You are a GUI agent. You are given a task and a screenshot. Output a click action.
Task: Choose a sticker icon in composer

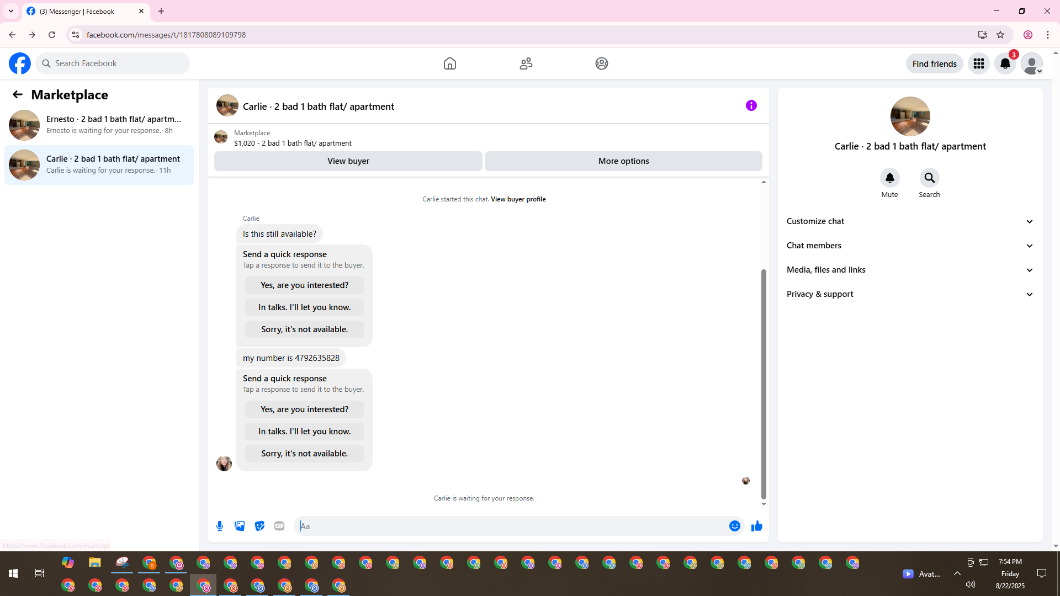click(259, 526)
